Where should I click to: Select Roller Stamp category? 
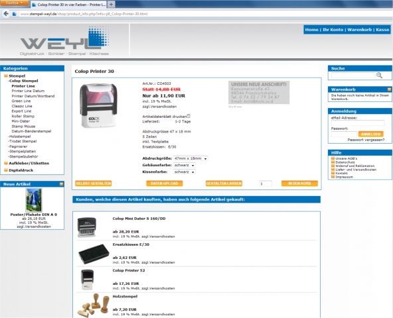pos(23,116)
